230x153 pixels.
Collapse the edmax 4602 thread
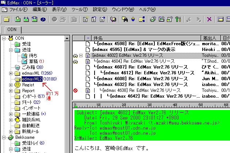coord(81,56)
